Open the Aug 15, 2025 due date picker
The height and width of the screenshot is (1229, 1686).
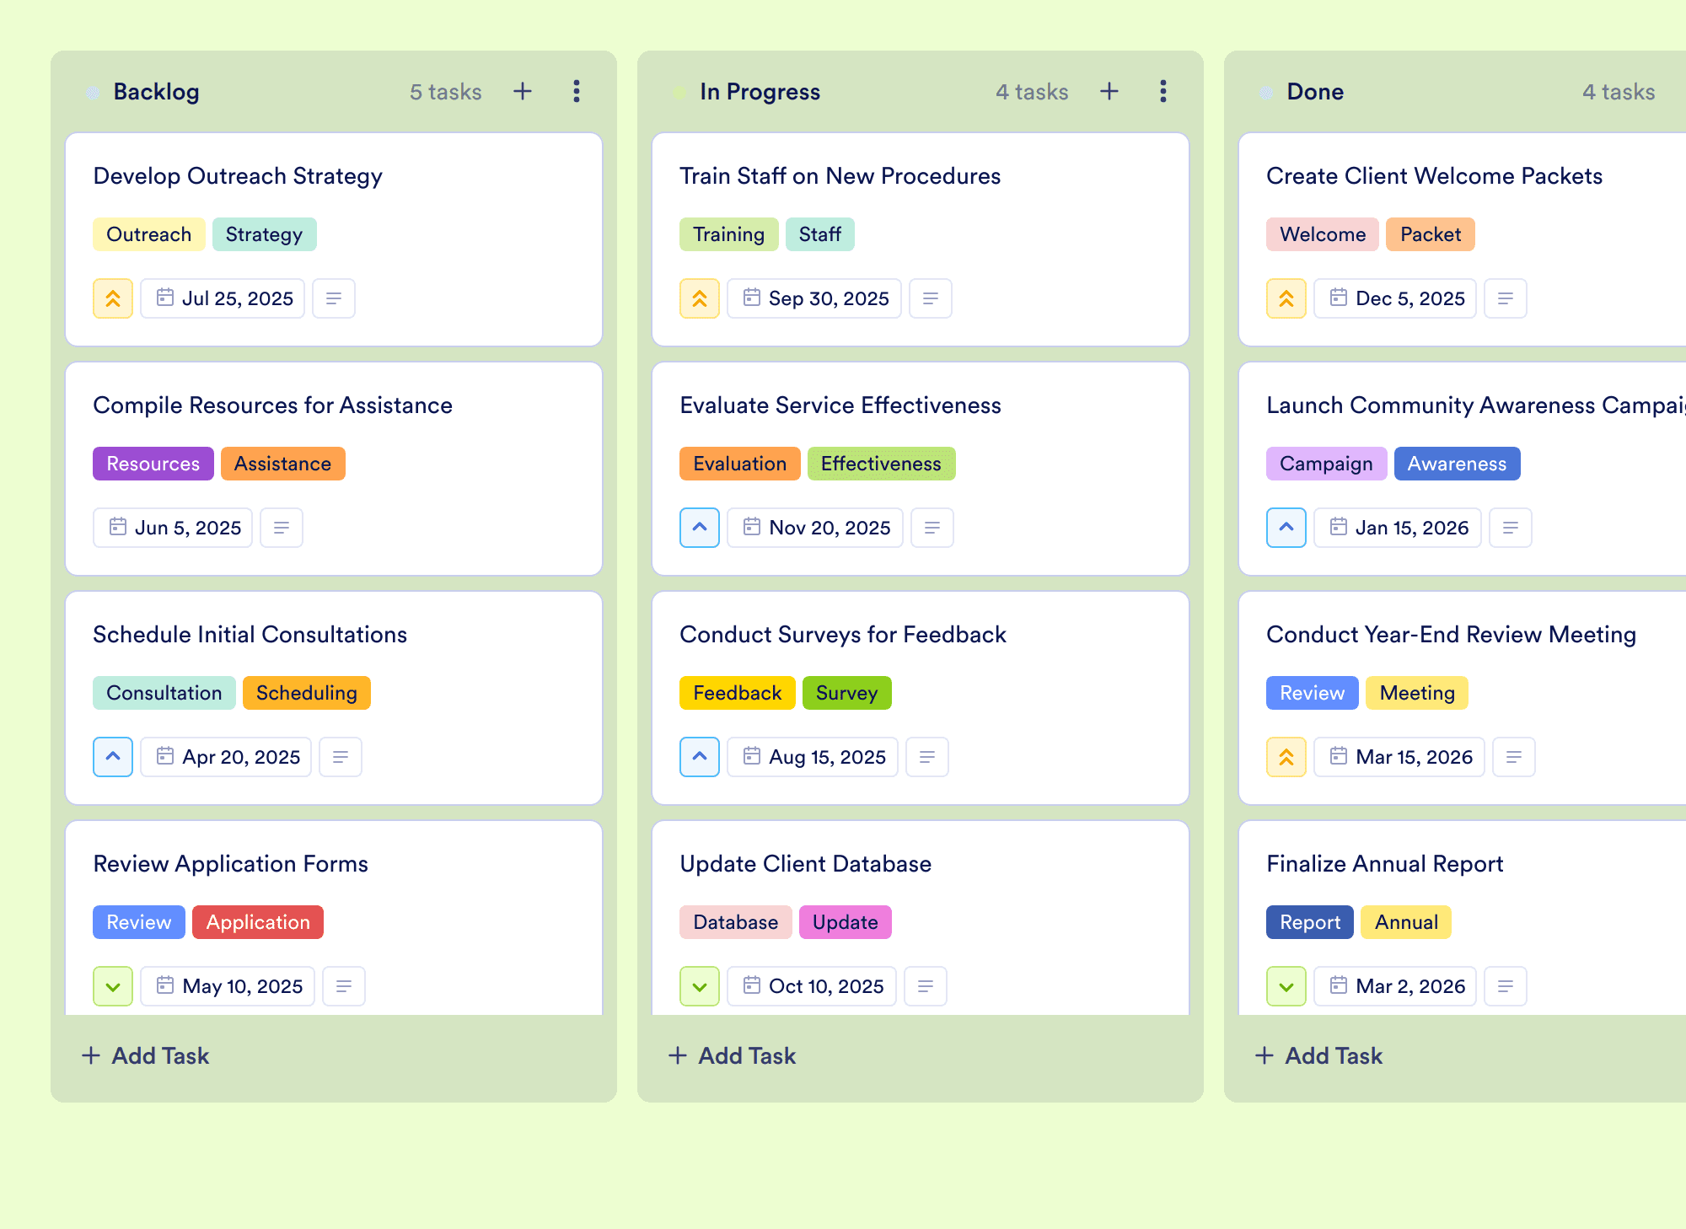tap(813, 757)
